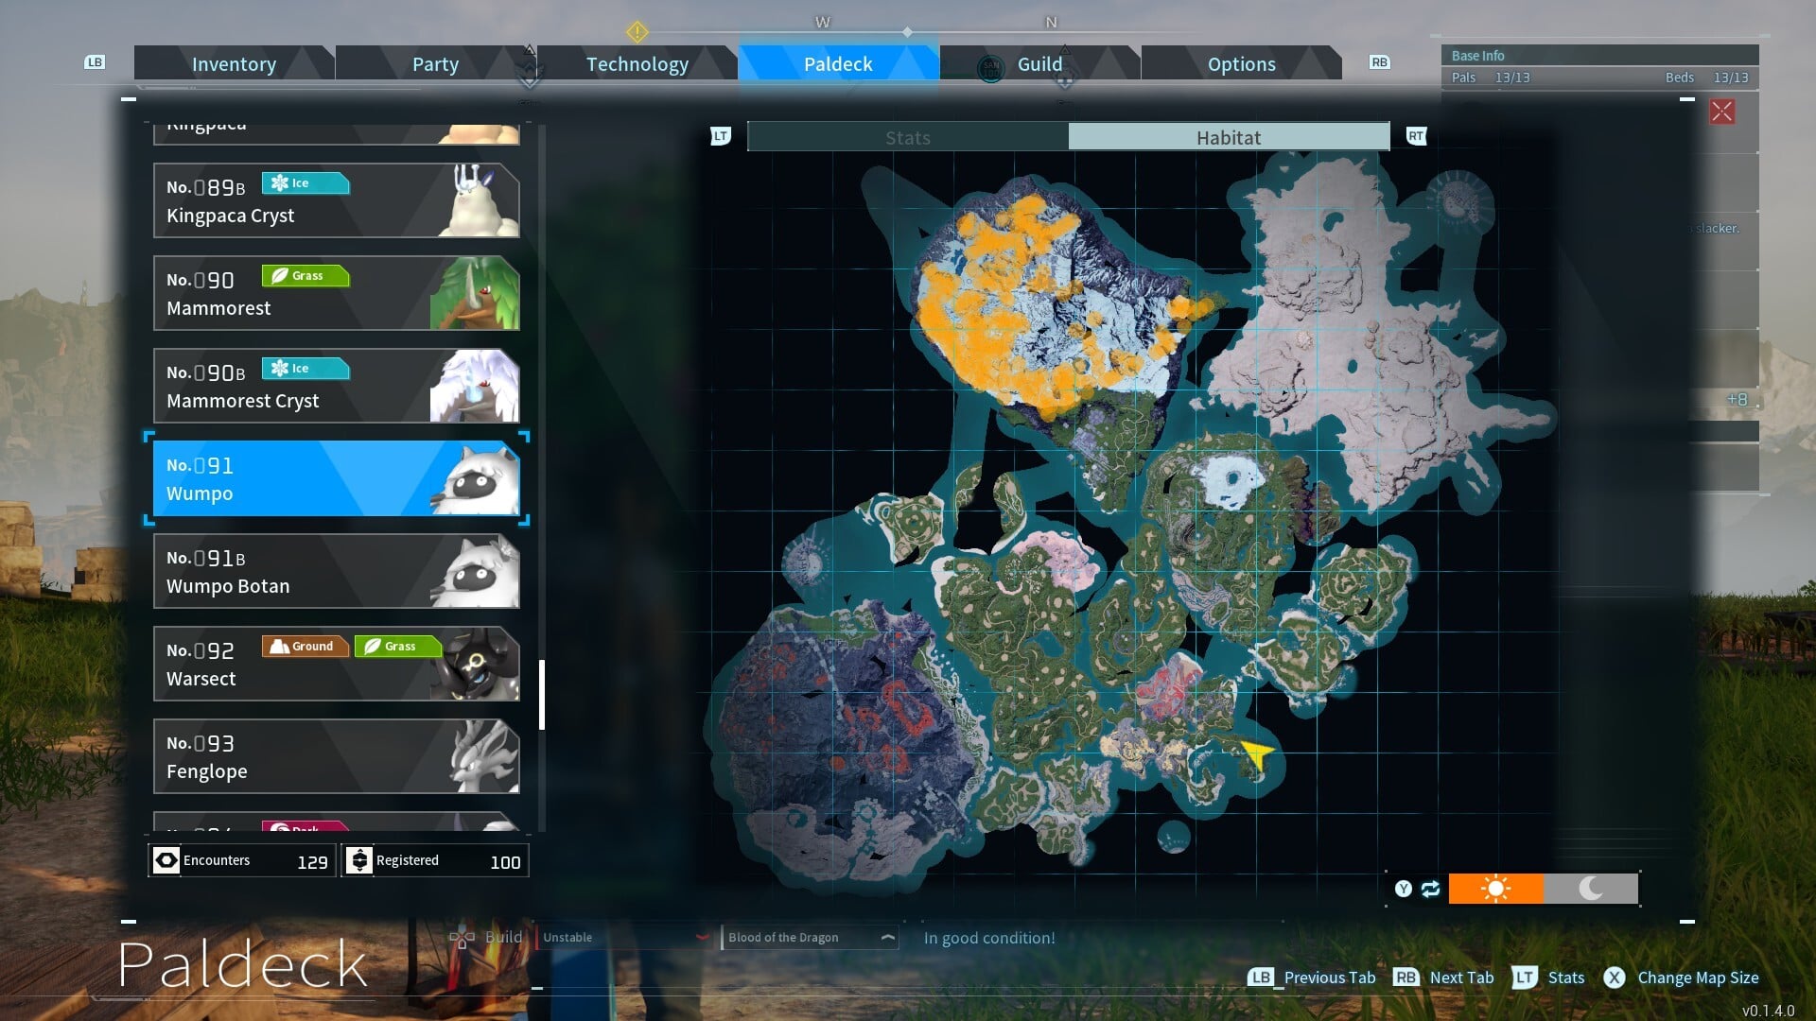Click the Encounters eye icon
The height and width of the screenshot is (1021, 1816).
click(x=166, y=860)
